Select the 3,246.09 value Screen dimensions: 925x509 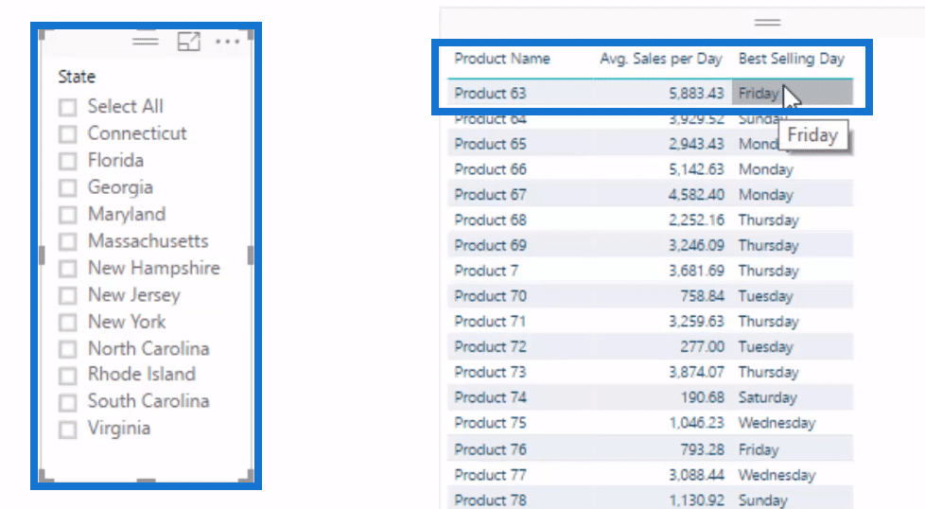pyautogui.click(x=696, y=245)
